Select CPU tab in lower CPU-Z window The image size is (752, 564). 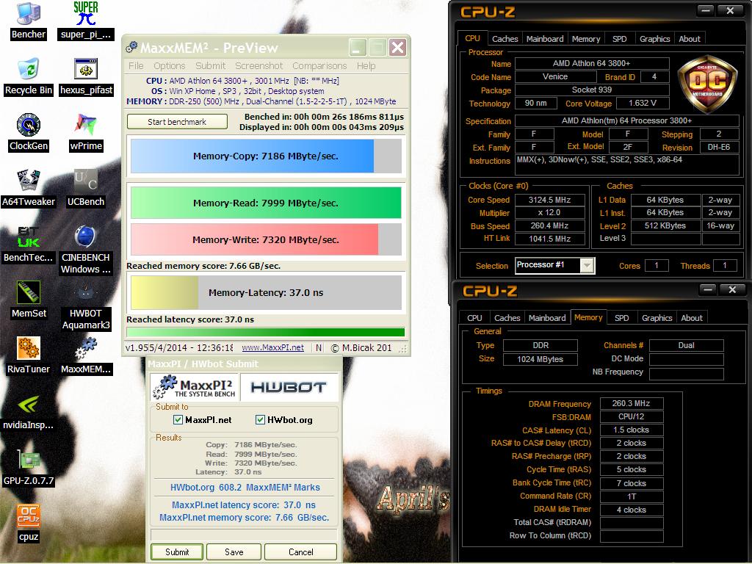[x=474, y=318]
